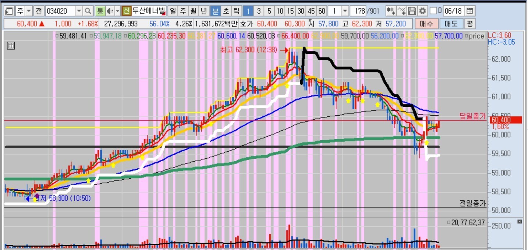Select 틱 tick chart period
The height and width of the screenshot is (250, 528).
236,11
